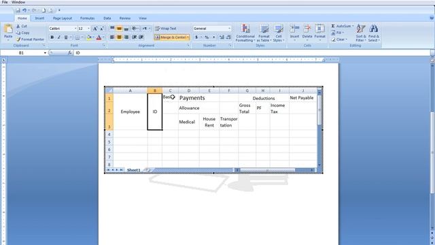This screenshot has width=435, height=245.
Task: Open Cell Styles gallery
Action: pyautogui.click(x=278, y=33)
